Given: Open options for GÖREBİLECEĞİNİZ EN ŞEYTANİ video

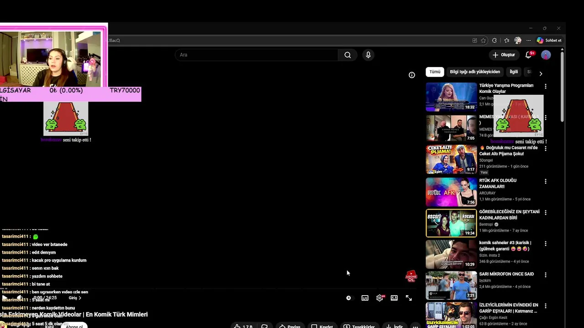Looking at the screenshot, I should click(545, 212).
